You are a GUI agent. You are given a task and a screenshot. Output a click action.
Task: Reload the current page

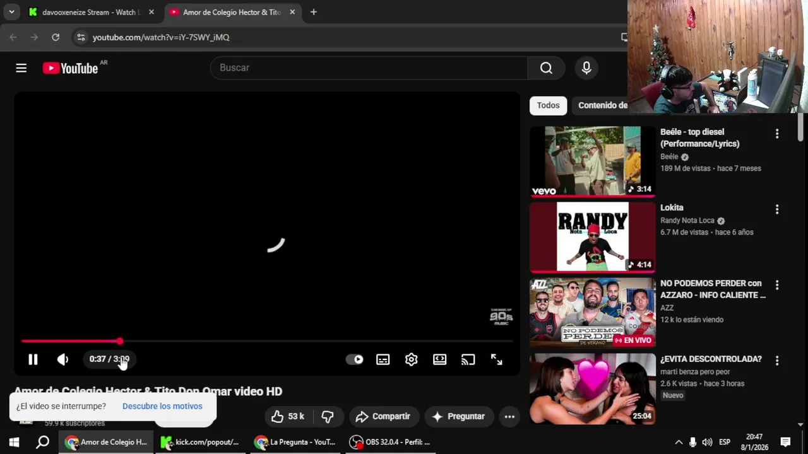pyautogui.click(x=56, y=37)
